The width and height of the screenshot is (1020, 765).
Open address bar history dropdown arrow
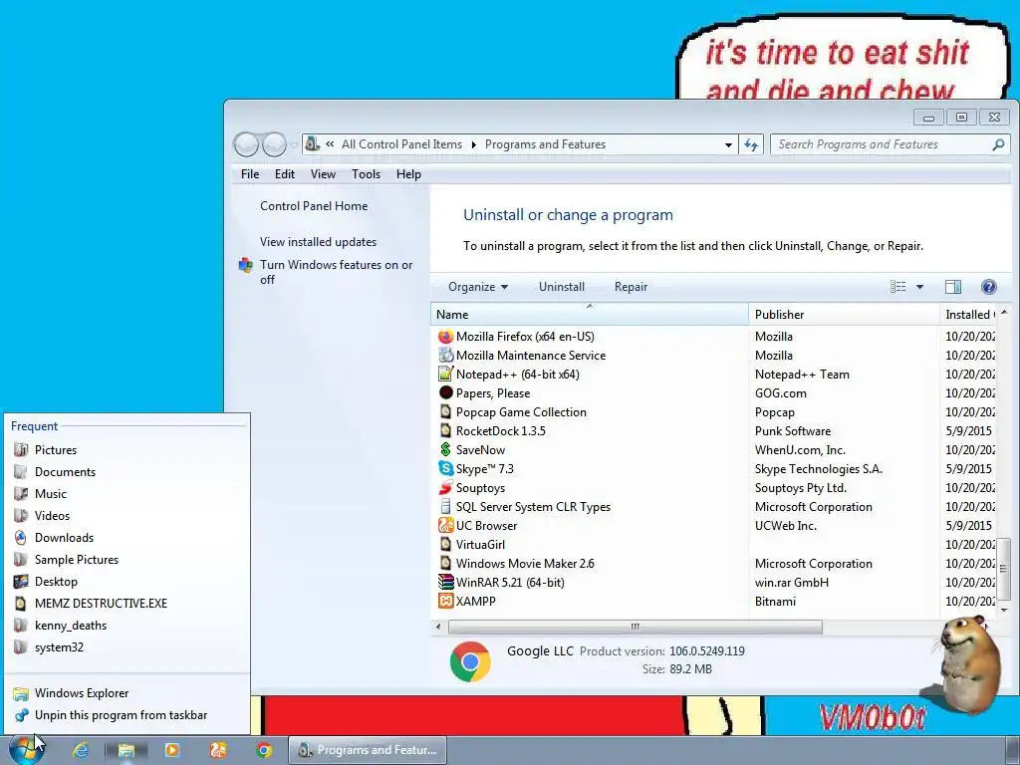(x=728, y=144)
